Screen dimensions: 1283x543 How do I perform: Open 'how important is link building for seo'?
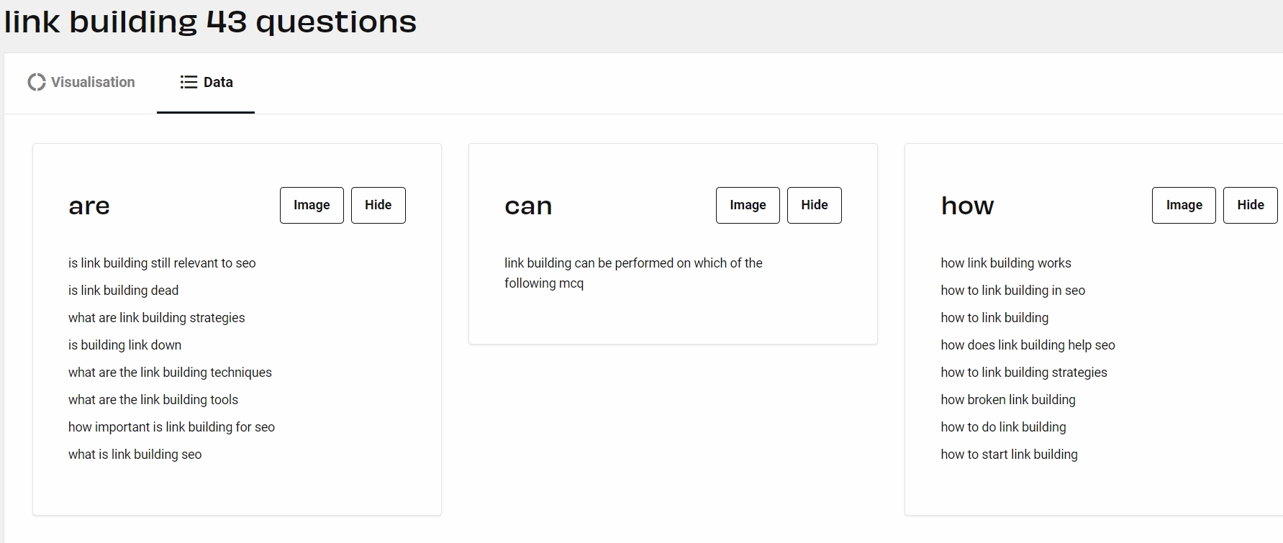(x=171, y=427)
